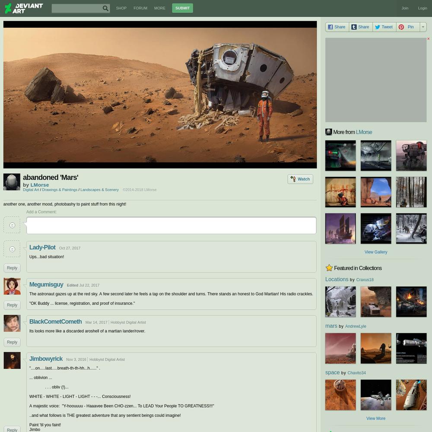Click the main abandoned 'Mars' artwork image
The width and height of the screenshot is (432, 432).
160,95
